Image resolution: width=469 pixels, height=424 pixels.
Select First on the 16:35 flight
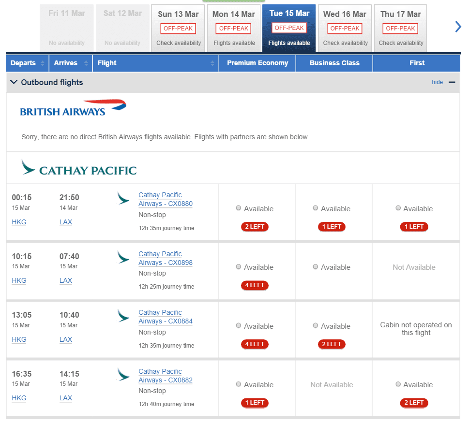tap(398, 384)
